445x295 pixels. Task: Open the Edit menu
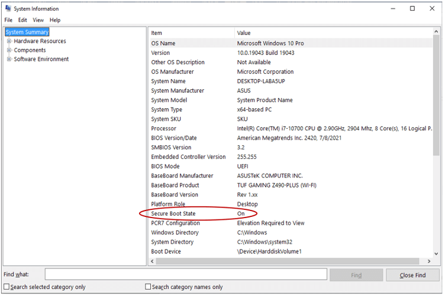(x=22, y=20)
